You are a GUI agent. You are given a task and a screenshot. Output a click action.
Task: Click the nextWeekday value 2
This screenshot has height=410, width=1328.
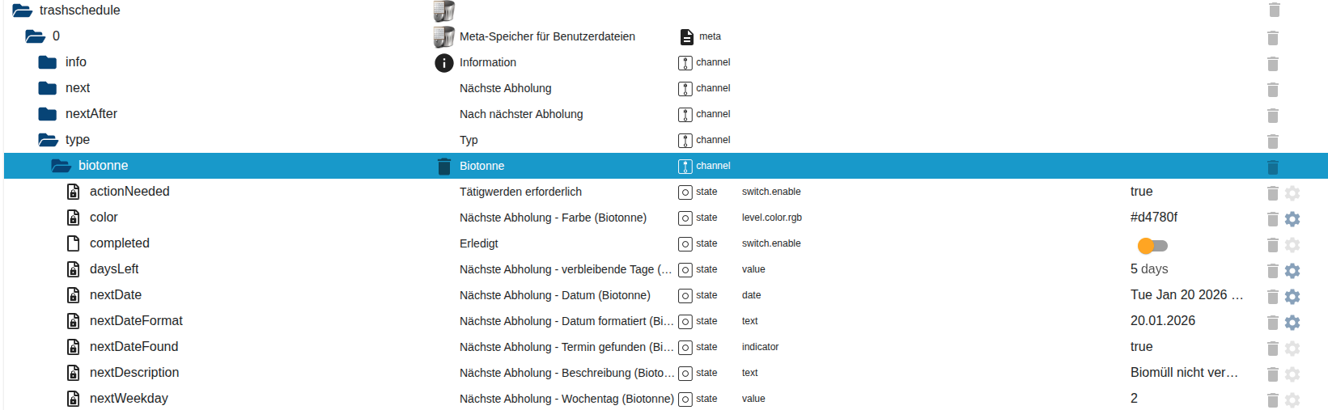coord(1134,399)
